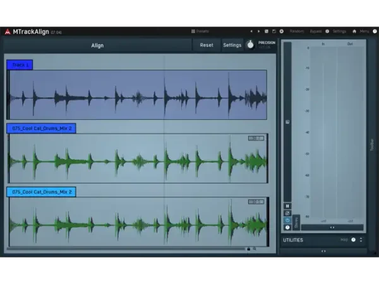Pause the meter display

287,206
